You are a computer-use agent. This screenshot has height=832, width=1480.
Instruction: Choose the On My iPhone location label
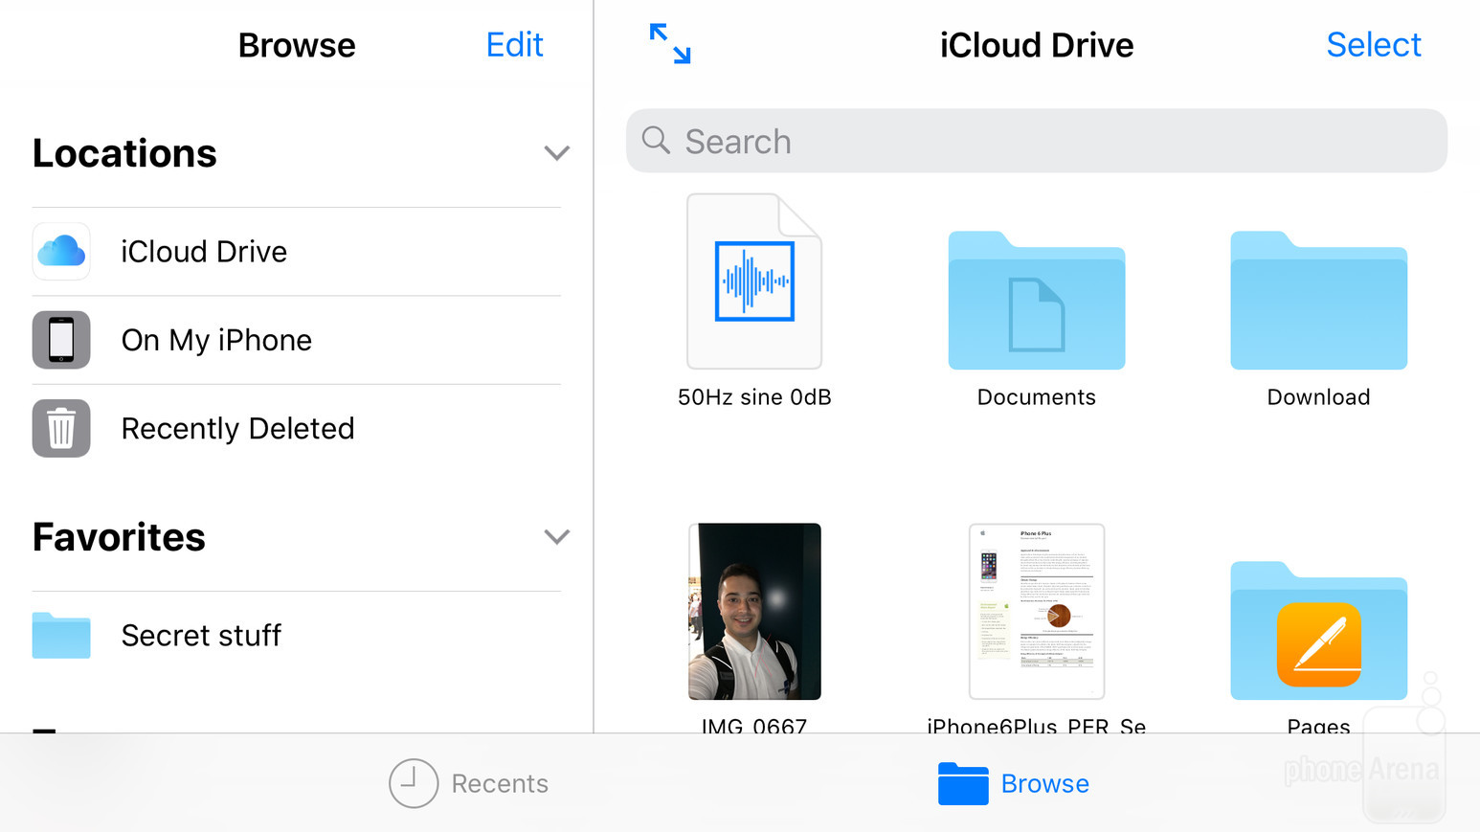[x=216, y=340]
